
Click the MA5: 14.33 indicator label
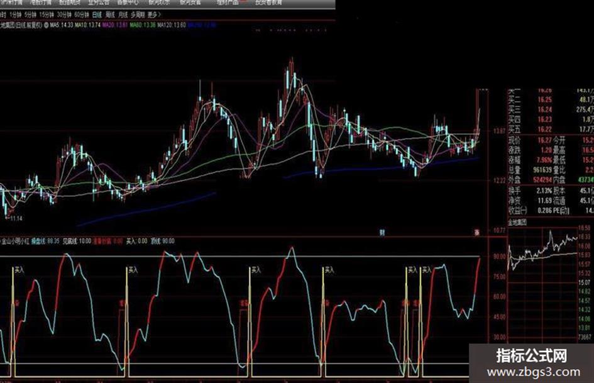(61, 25)
